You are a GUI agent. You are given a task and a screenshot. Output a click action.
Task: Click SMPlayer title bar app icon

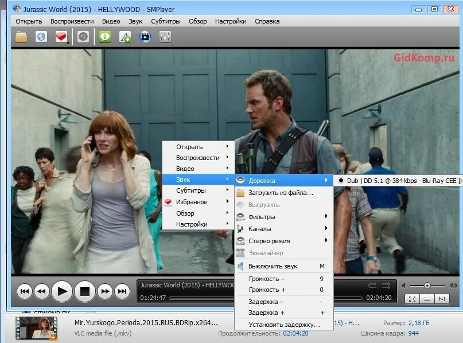[x=17, y=9]
